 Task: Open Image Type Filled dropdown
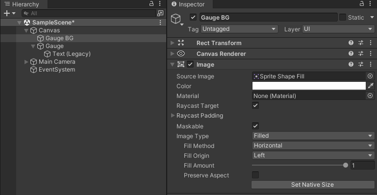coord(313,136)
